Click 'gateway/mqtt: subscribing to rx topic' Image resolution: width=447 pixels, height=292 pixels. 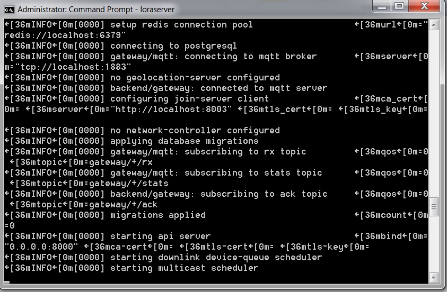tap(208, 152)
